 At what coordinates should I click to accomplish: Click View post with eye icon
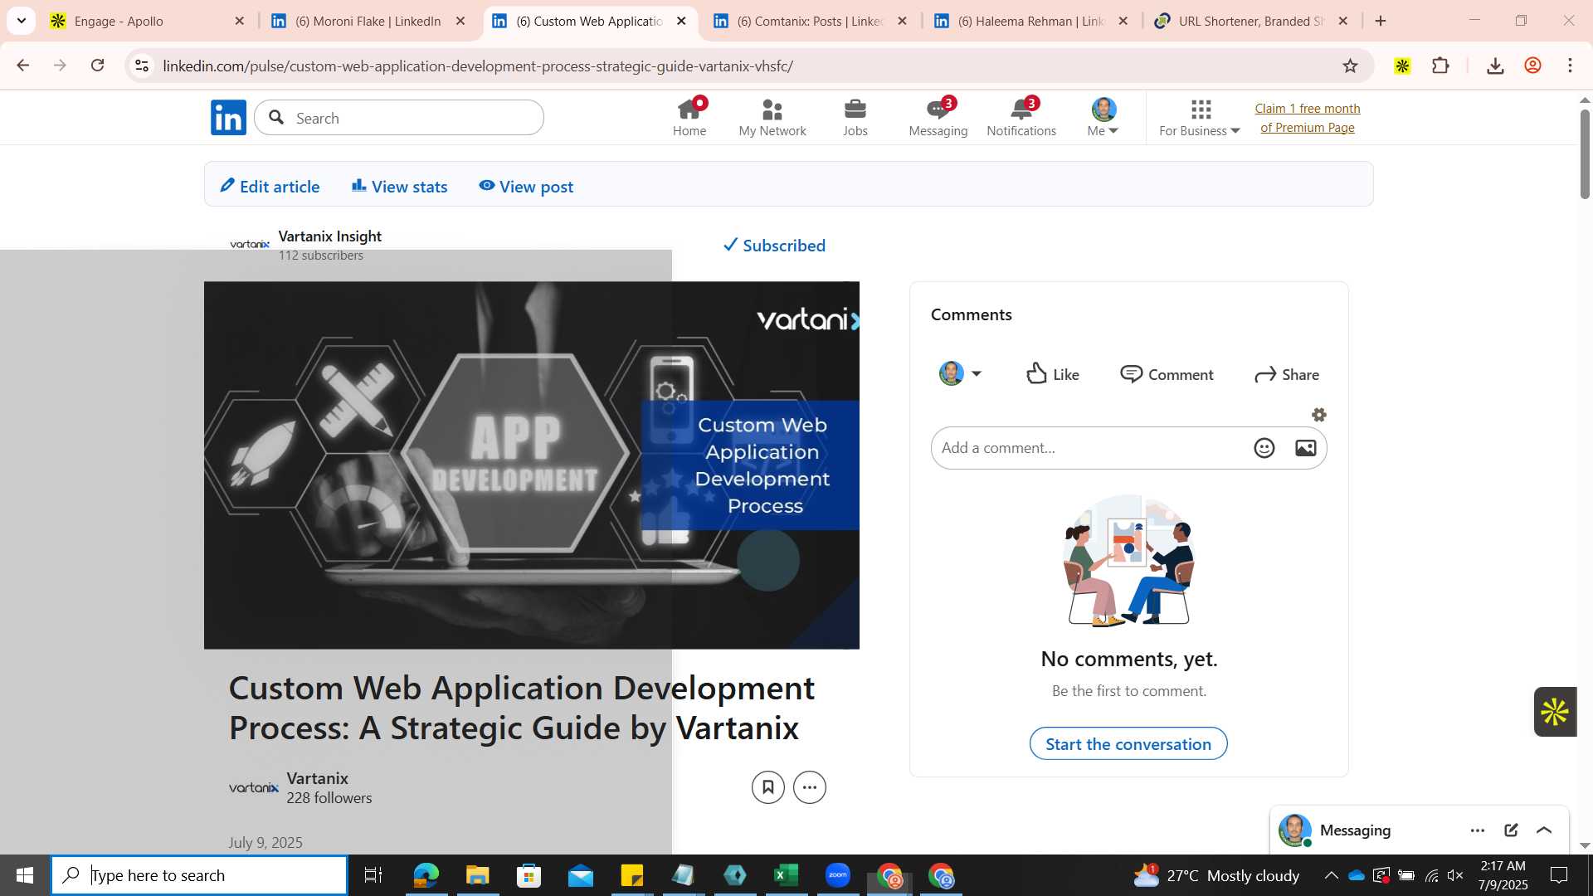[526, 187]
